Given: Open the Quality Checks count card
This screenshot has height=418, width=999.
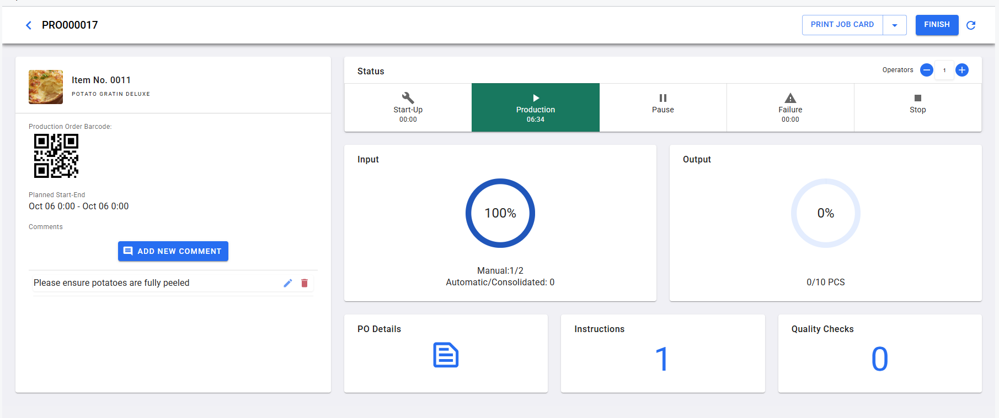Looking at the screenshot, I should tap(880, 354).
